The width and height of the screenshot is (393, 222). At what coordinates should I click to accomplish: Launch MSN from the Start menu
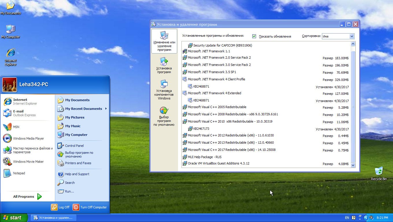click(28, 127)
